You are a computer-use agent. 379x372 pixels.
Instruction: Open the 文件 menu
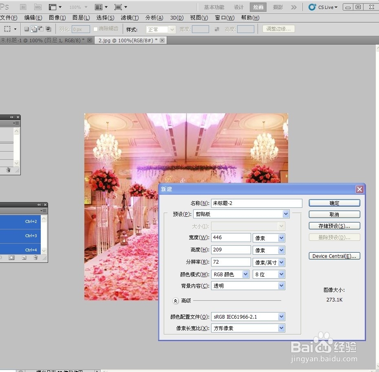point(9,18)
